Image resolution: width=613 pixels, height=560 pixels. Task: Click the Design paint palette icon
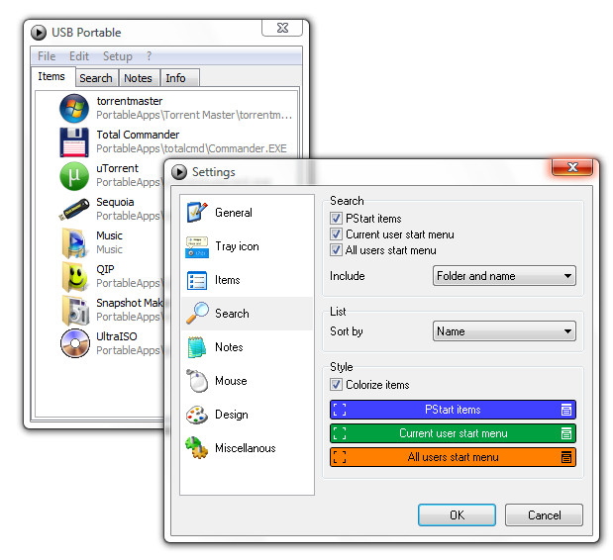pyautogui.click(x=197, y=415)
